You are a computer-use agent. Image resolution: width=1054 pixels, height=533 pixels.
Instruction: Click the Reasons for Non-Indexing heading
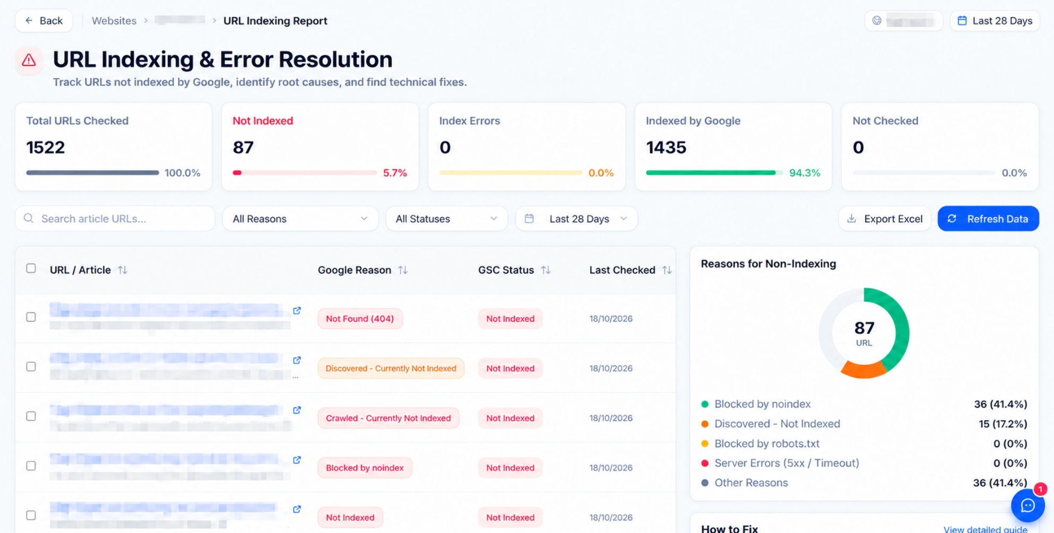(x=768, y=264)
